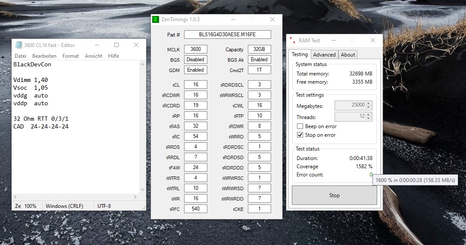Click the tRRDL value 7

click(196, 157)
